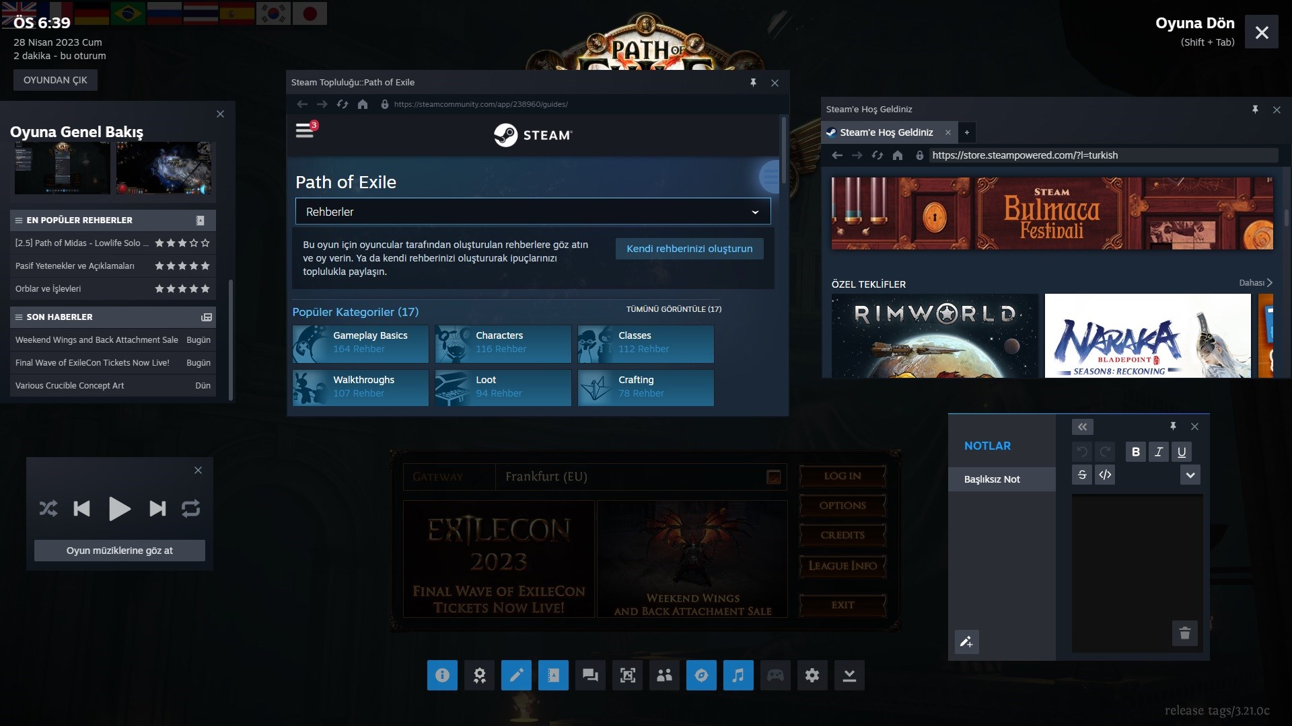Shuffle tracks in the music player
The image size is (1292, 726).
48,508
